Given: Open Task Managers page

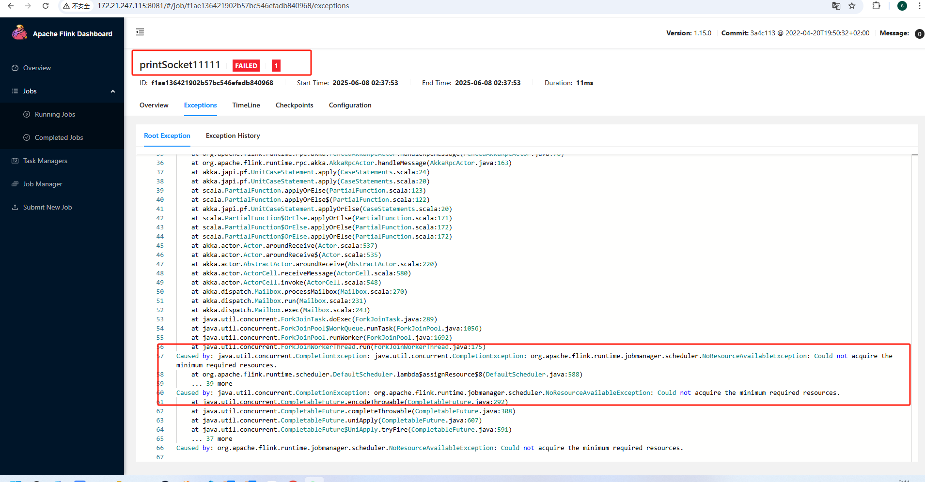Looking at the screenshot, I should (45, 161).
